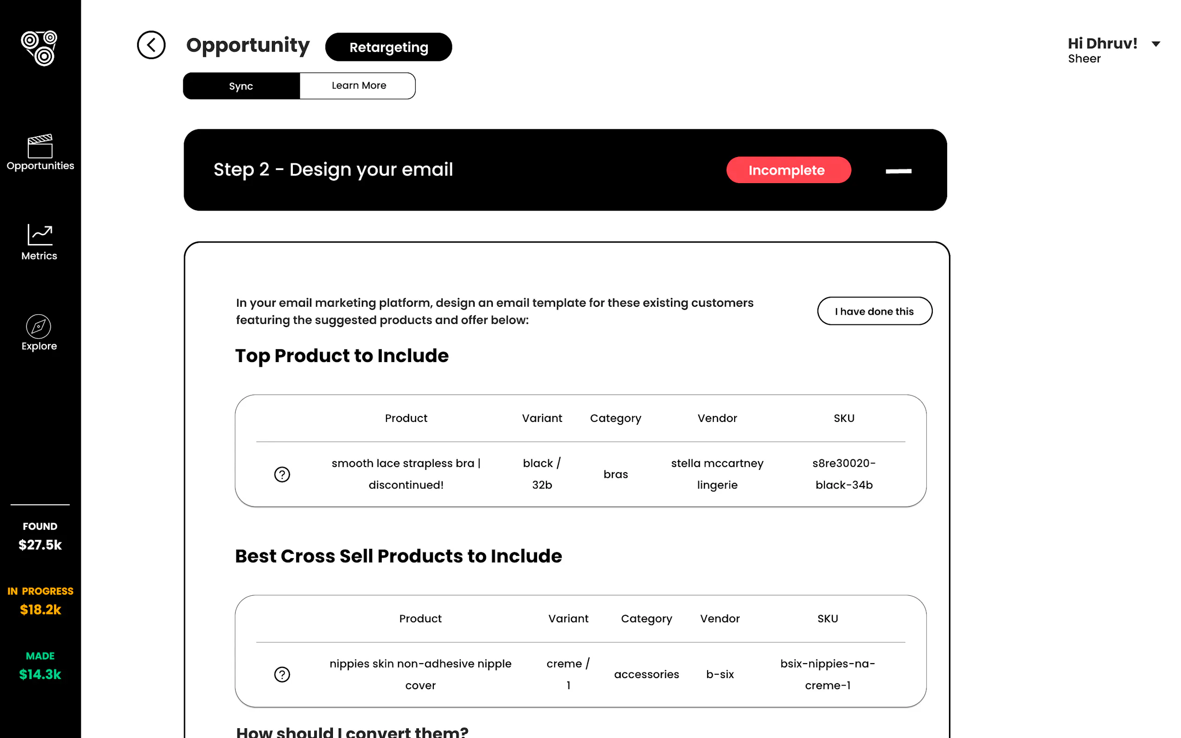Collapse the Step 2 section with minus icon
The image size is (1181, 738).
click(x=898, y=171)
